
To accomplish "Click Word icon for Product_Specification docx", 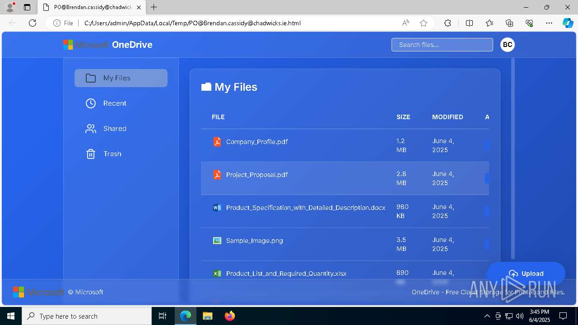I will (x=217, y=208).
